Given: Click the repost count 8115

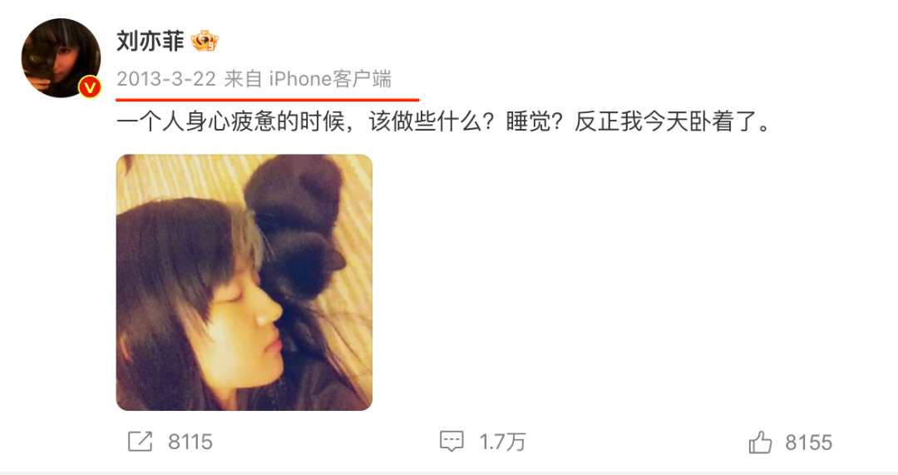Looking at the screenshot, I should (190, 443).
